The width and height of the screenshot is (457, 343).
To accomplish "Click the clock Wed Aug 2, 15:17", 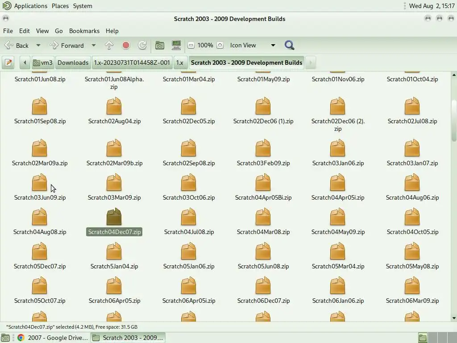I will pos(432,6).
